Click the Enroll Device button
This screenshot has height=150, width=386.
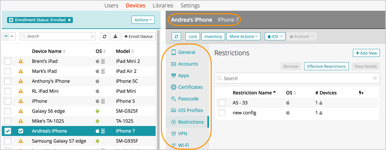coord(138,37)
